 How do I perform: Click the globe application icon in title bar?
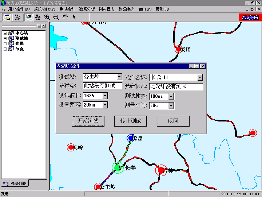click(x=3, y=3)
